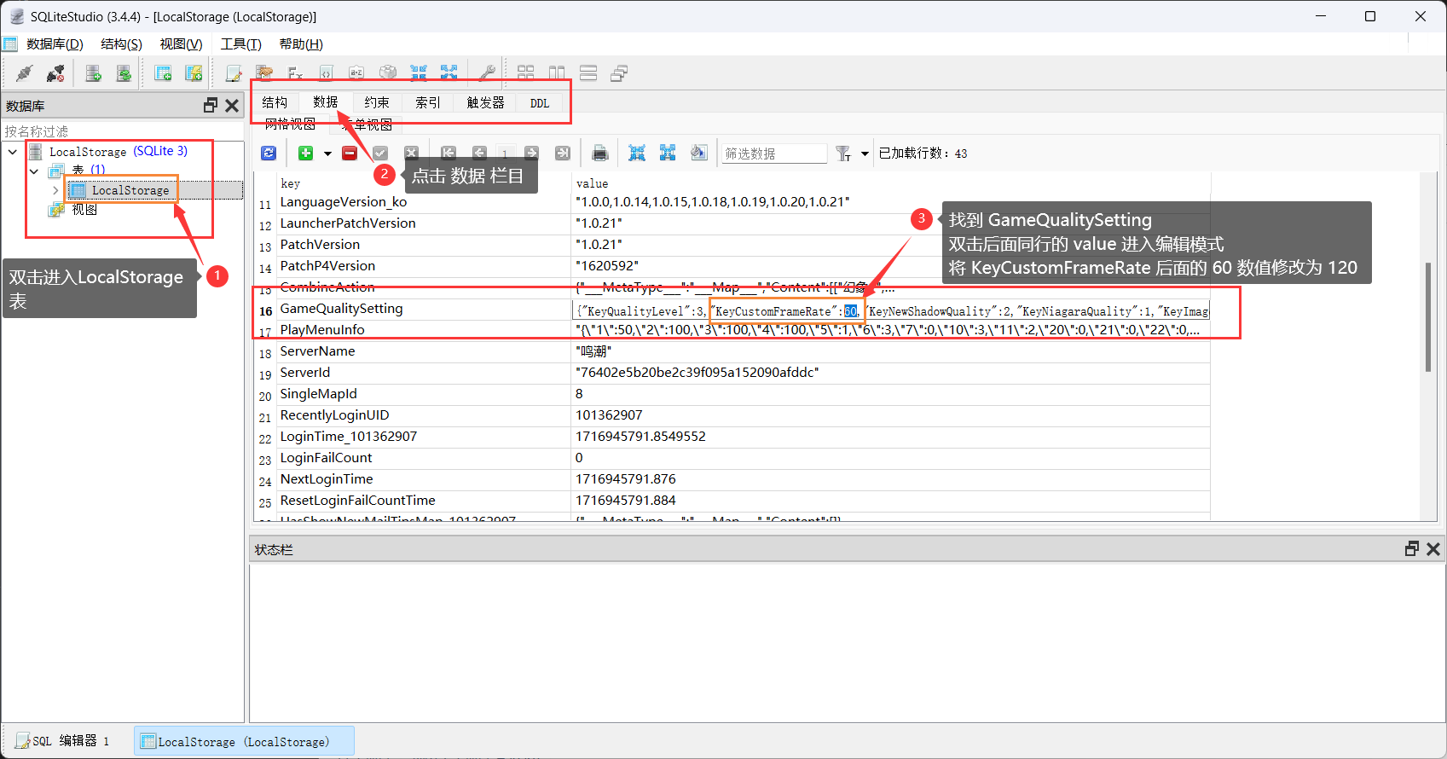Expand the LocalStorage table node
Image resolution: width=1447 pixels, height=759 pixels.
[x=55, y=190]
